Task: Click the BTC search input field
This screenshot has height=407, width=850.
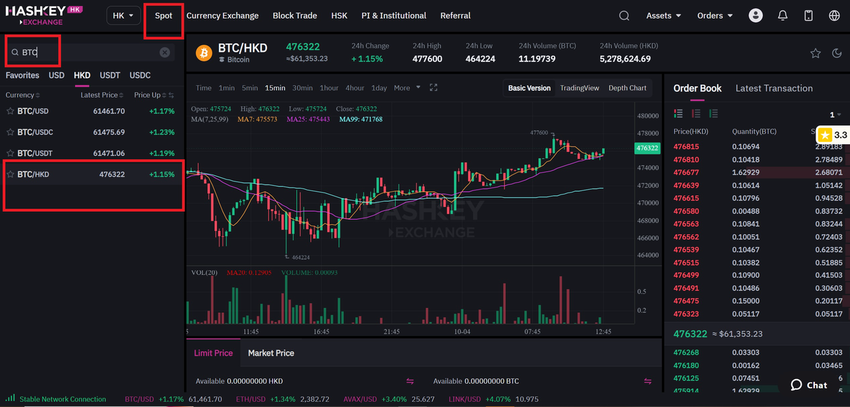Action: tap(86, 52)
